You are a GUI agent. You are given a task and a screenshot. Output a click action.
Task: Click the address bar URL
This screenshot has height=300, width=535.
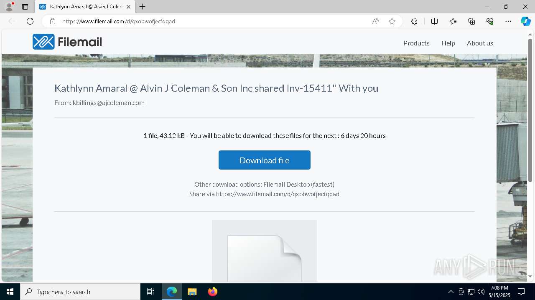pyautogui.click(x=119, y=21)
